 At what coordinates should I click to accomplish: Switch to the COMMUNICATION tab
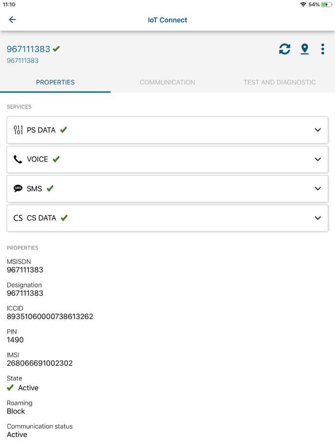167,82
